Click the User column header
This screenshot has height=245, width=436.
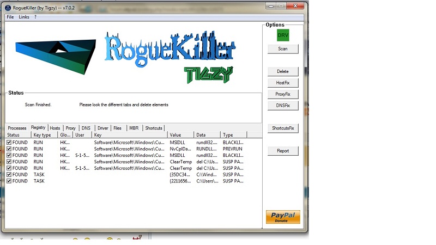point(82,135)
